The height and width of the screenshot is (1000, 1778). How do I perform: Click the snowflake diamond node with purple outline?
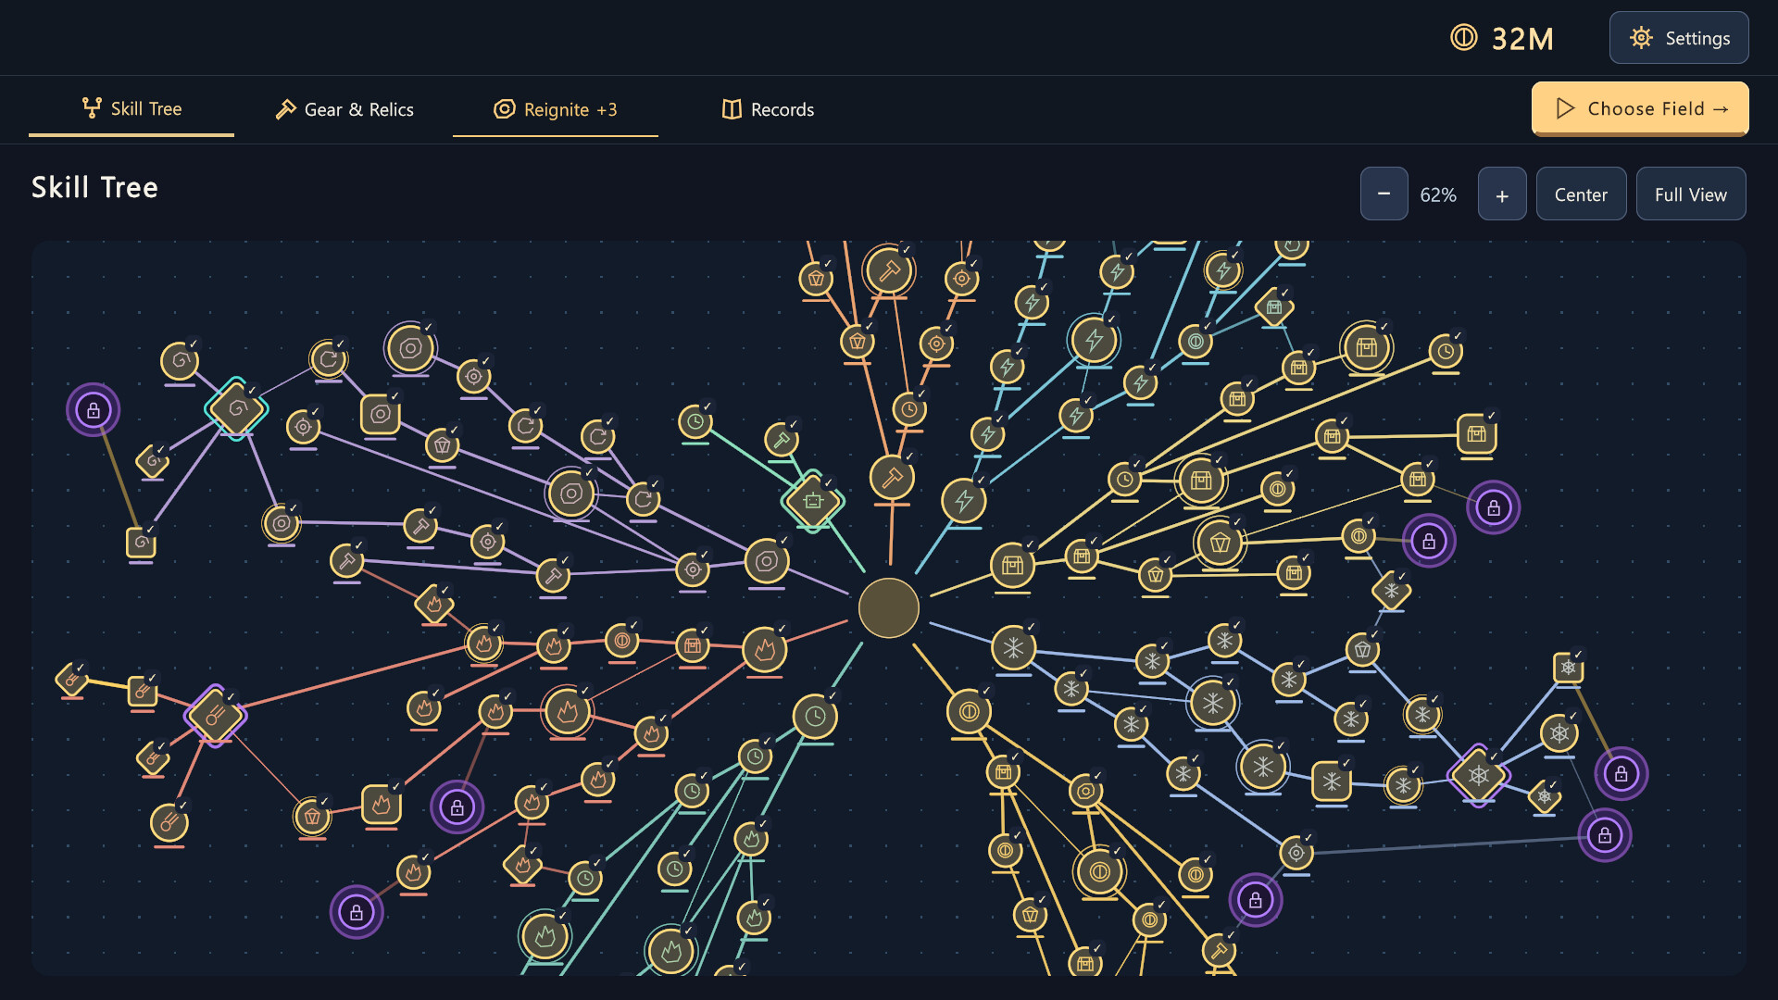click(1479, 775)
